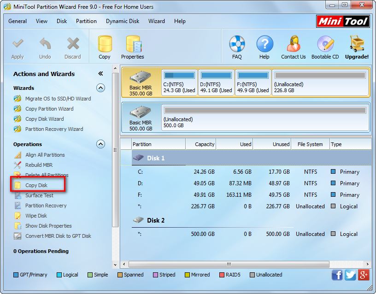This screenshot has width=376, height=294.
Task: Open the Help menu
Action: [x=180, y=21]
